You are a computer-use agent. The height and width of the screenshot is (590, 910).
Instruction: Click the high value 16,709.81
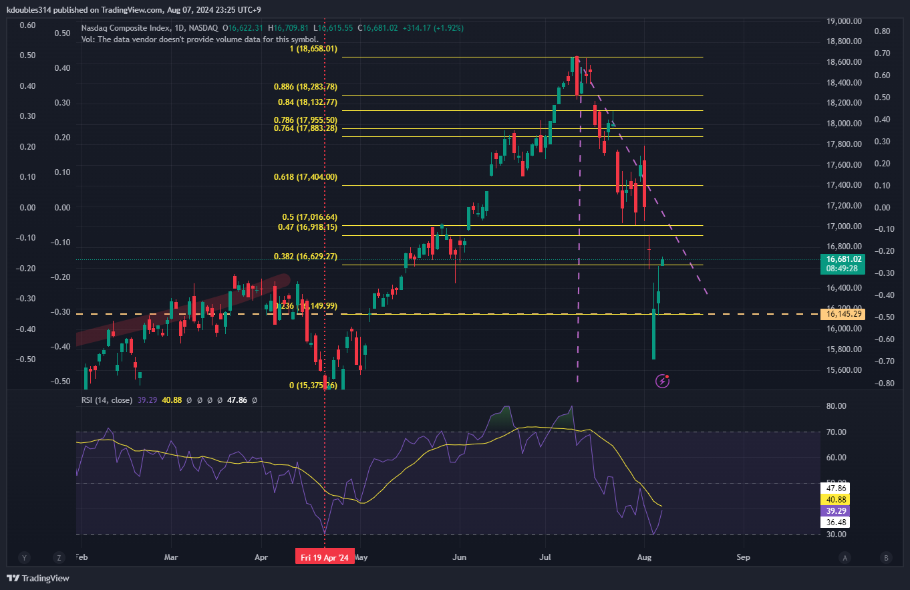(291, 28)
